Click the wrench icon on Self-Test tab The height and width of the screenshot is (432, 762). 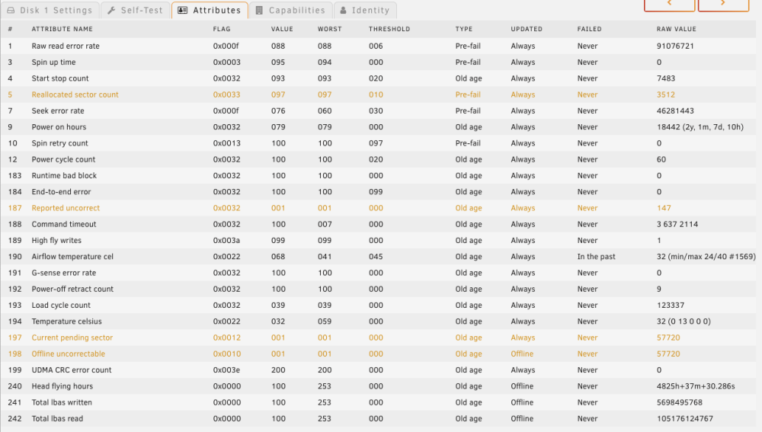[x=111, y=10]
